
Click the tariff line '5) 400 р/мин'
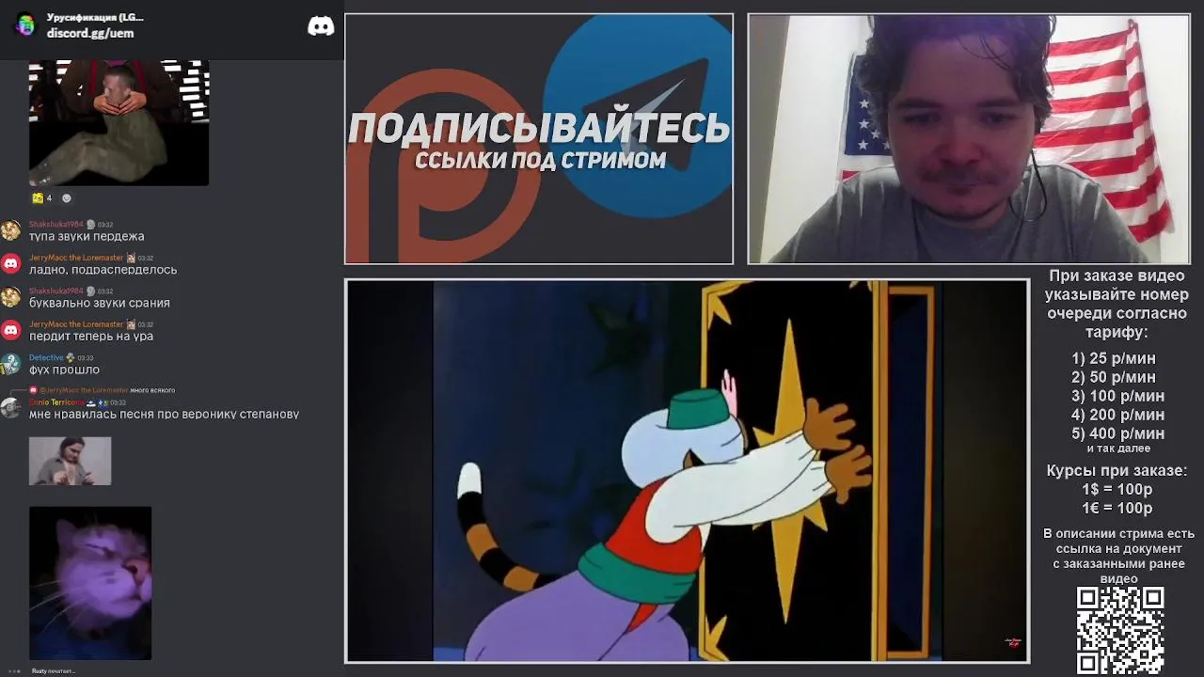[1117, 433]
